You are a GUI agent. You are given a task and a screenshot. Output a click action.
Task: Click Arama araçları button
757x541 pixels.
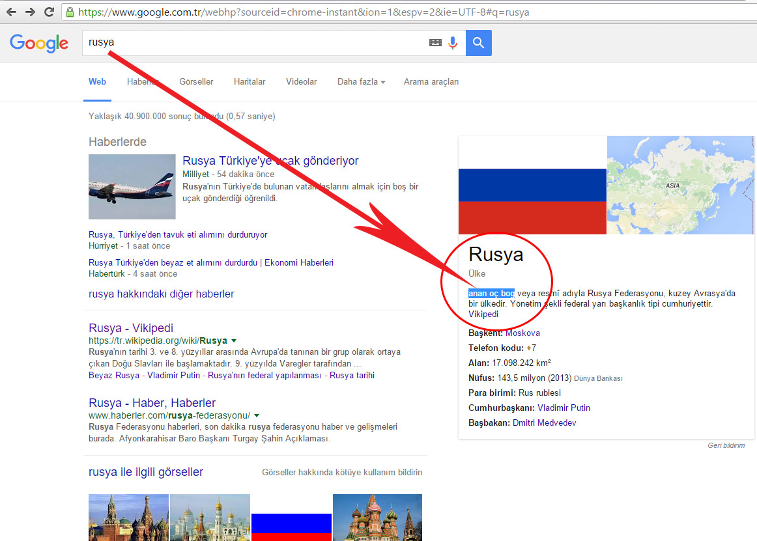click(431, 82)
